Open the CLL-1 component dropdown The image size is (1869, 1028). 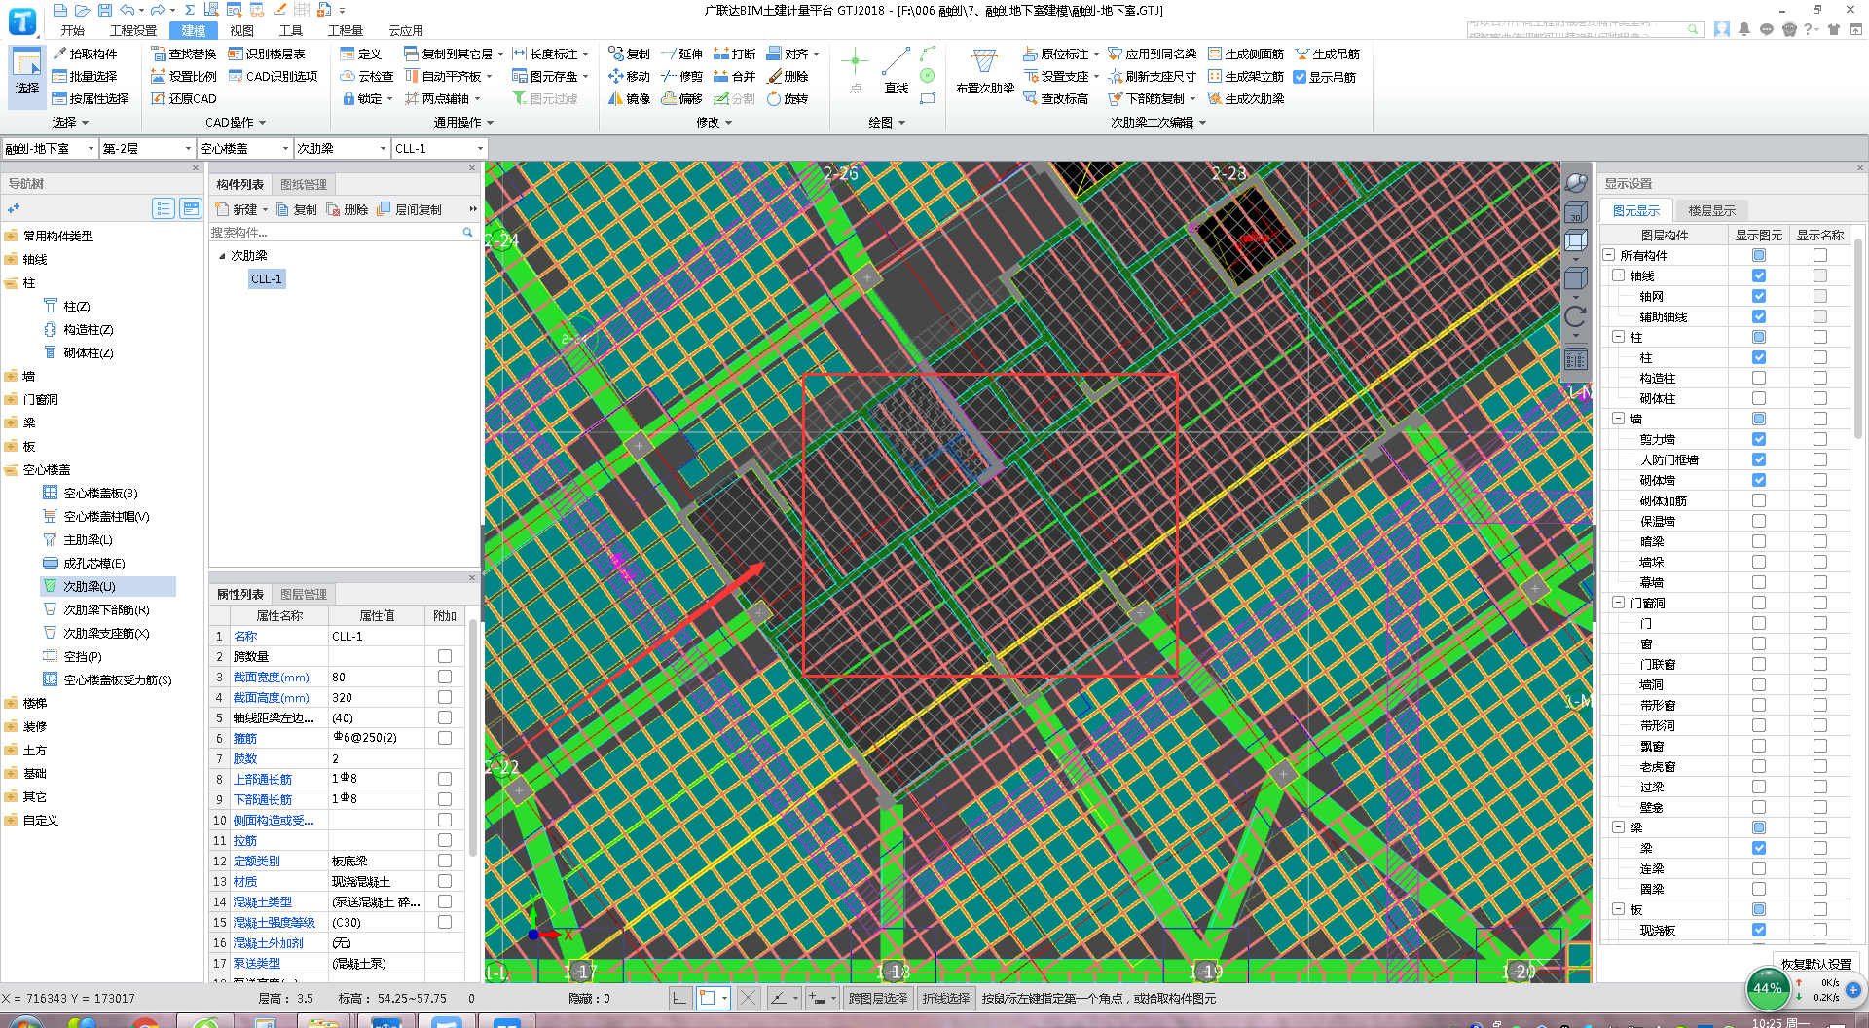coord(439,148)
